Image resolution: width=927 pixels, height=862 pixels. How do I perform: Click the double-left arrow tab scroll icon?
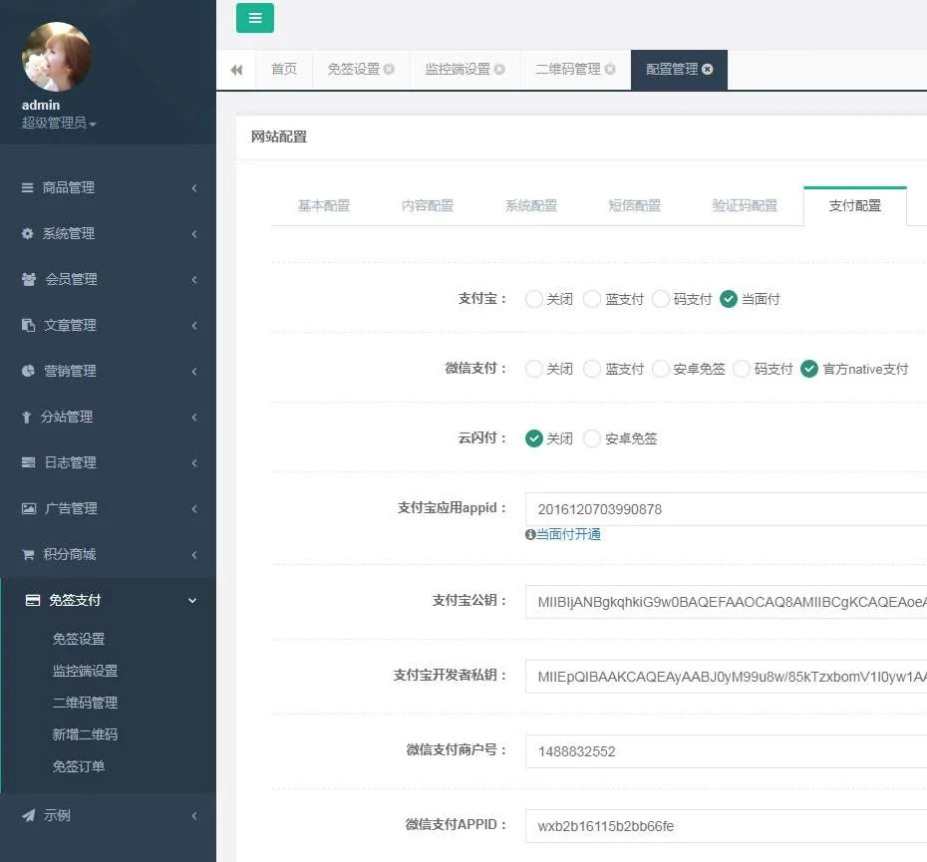[236, 70]
